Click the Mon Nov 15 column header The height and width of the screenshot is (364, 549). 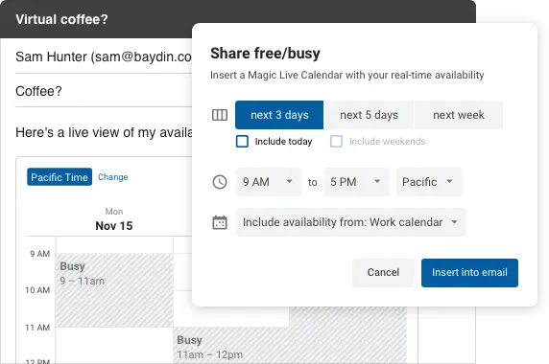(x=114, y=219)
